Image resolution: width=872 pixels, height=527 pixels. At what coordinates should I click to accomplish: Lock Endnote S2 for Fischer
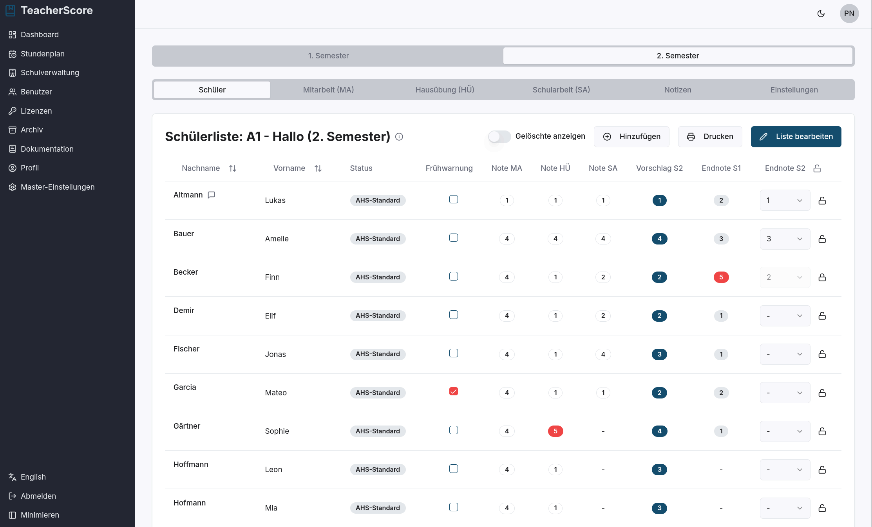[822, 354]
